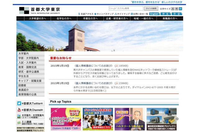Select 入試・入学案内 in sidebar
The width and height of the screenshot is (199, 132).
pyautogui.click(x=30, y=63)
